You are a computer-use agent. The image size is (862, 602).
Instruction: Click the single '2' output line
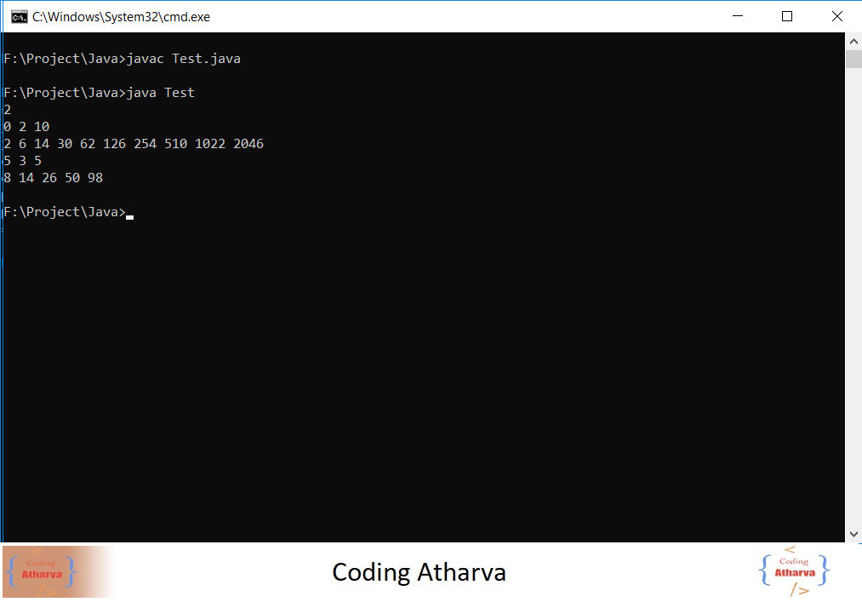(x=7, y=110)
